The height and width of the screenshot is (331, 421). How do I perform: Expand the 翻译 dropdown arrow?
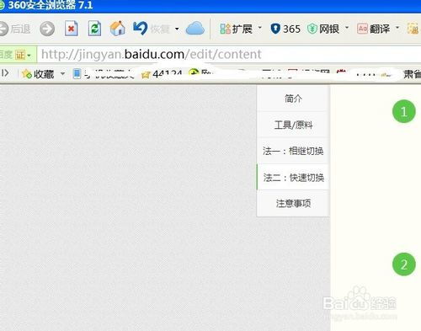tap(397, 28)
